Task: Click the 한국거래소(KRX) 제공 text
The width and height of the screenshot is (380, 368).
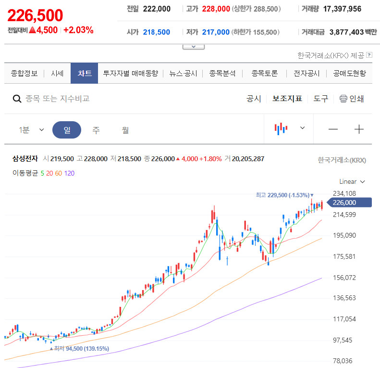Action: tap(331, 56)
